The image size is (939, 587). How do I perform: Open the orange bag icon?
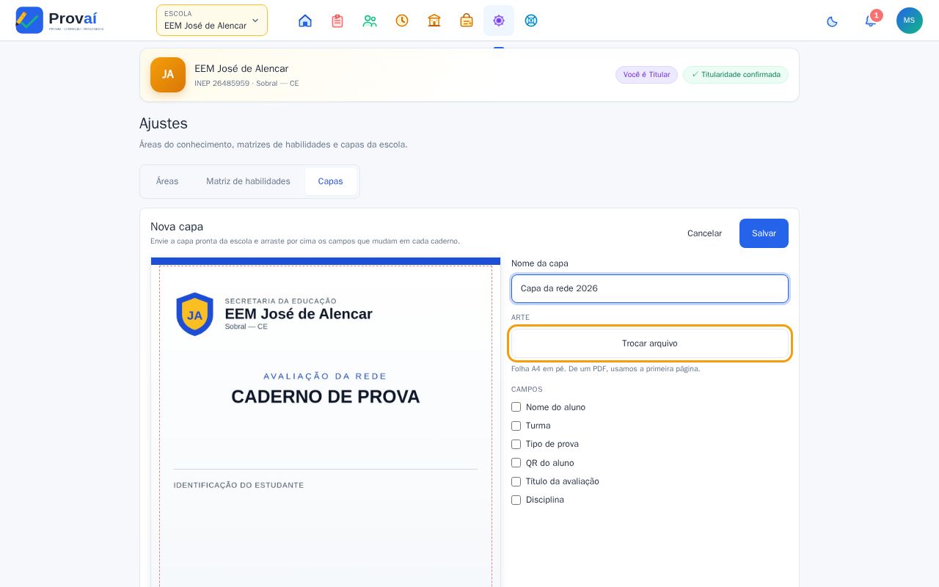point(467,21)
